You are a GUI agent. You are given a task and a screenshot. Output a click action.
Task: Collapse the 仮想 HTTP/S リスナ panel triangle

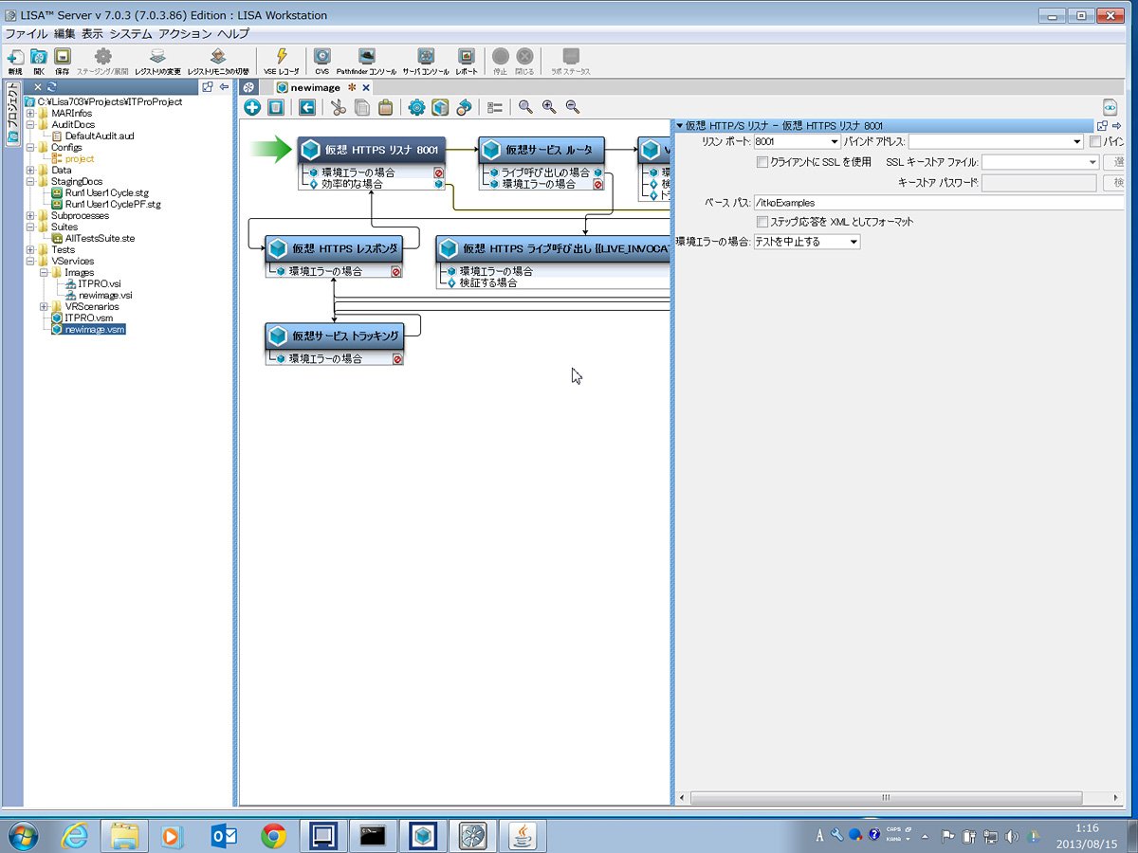pyautogui.click(x=680, y=125)
